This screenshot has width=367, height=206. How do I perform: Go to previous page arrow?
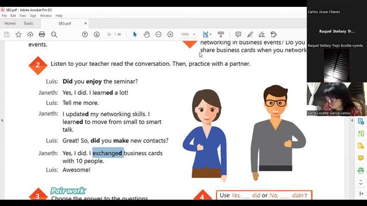point(85,34)
